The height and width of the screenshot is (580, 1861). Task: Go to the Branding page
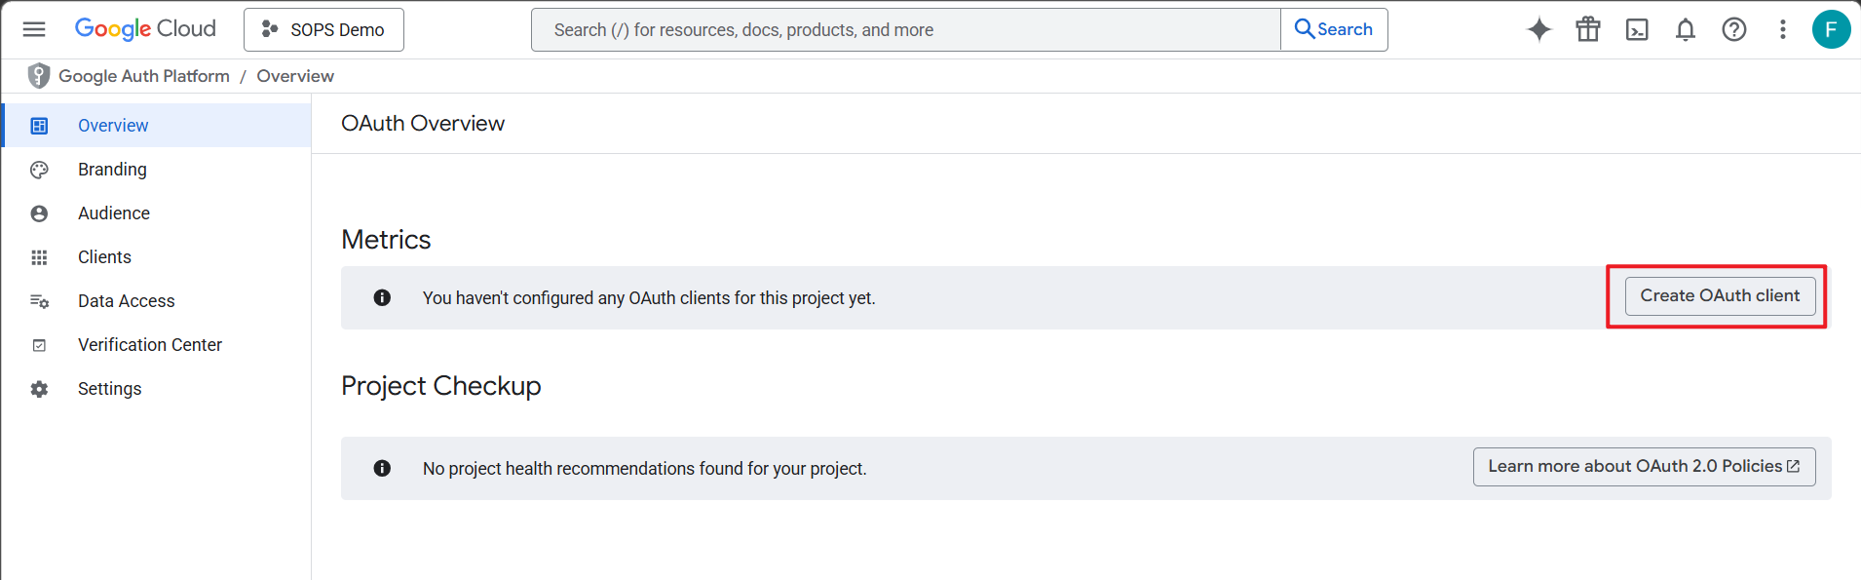coord(112,170)
